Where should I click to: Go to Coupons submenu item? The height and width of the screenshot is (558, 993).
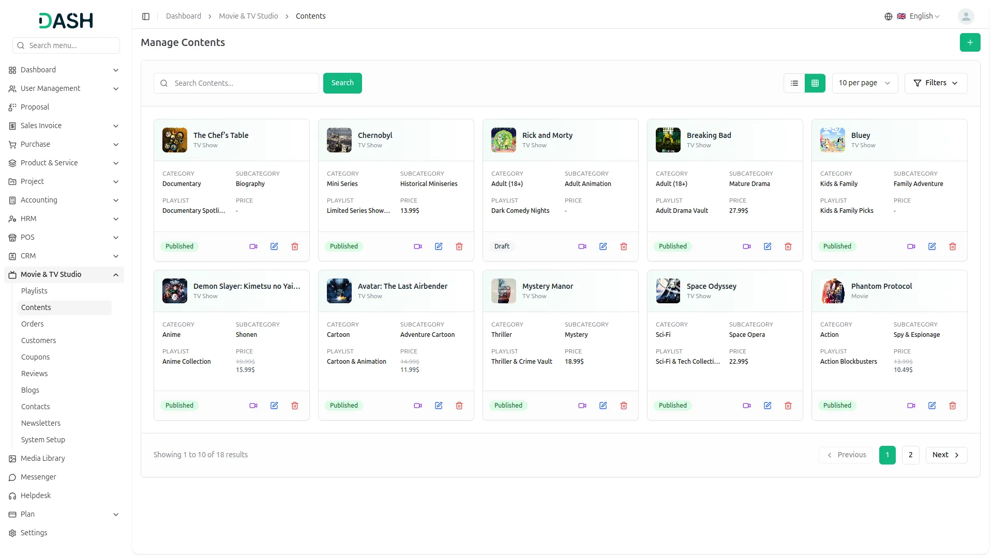pyautogui.click(x=35, y=357)
